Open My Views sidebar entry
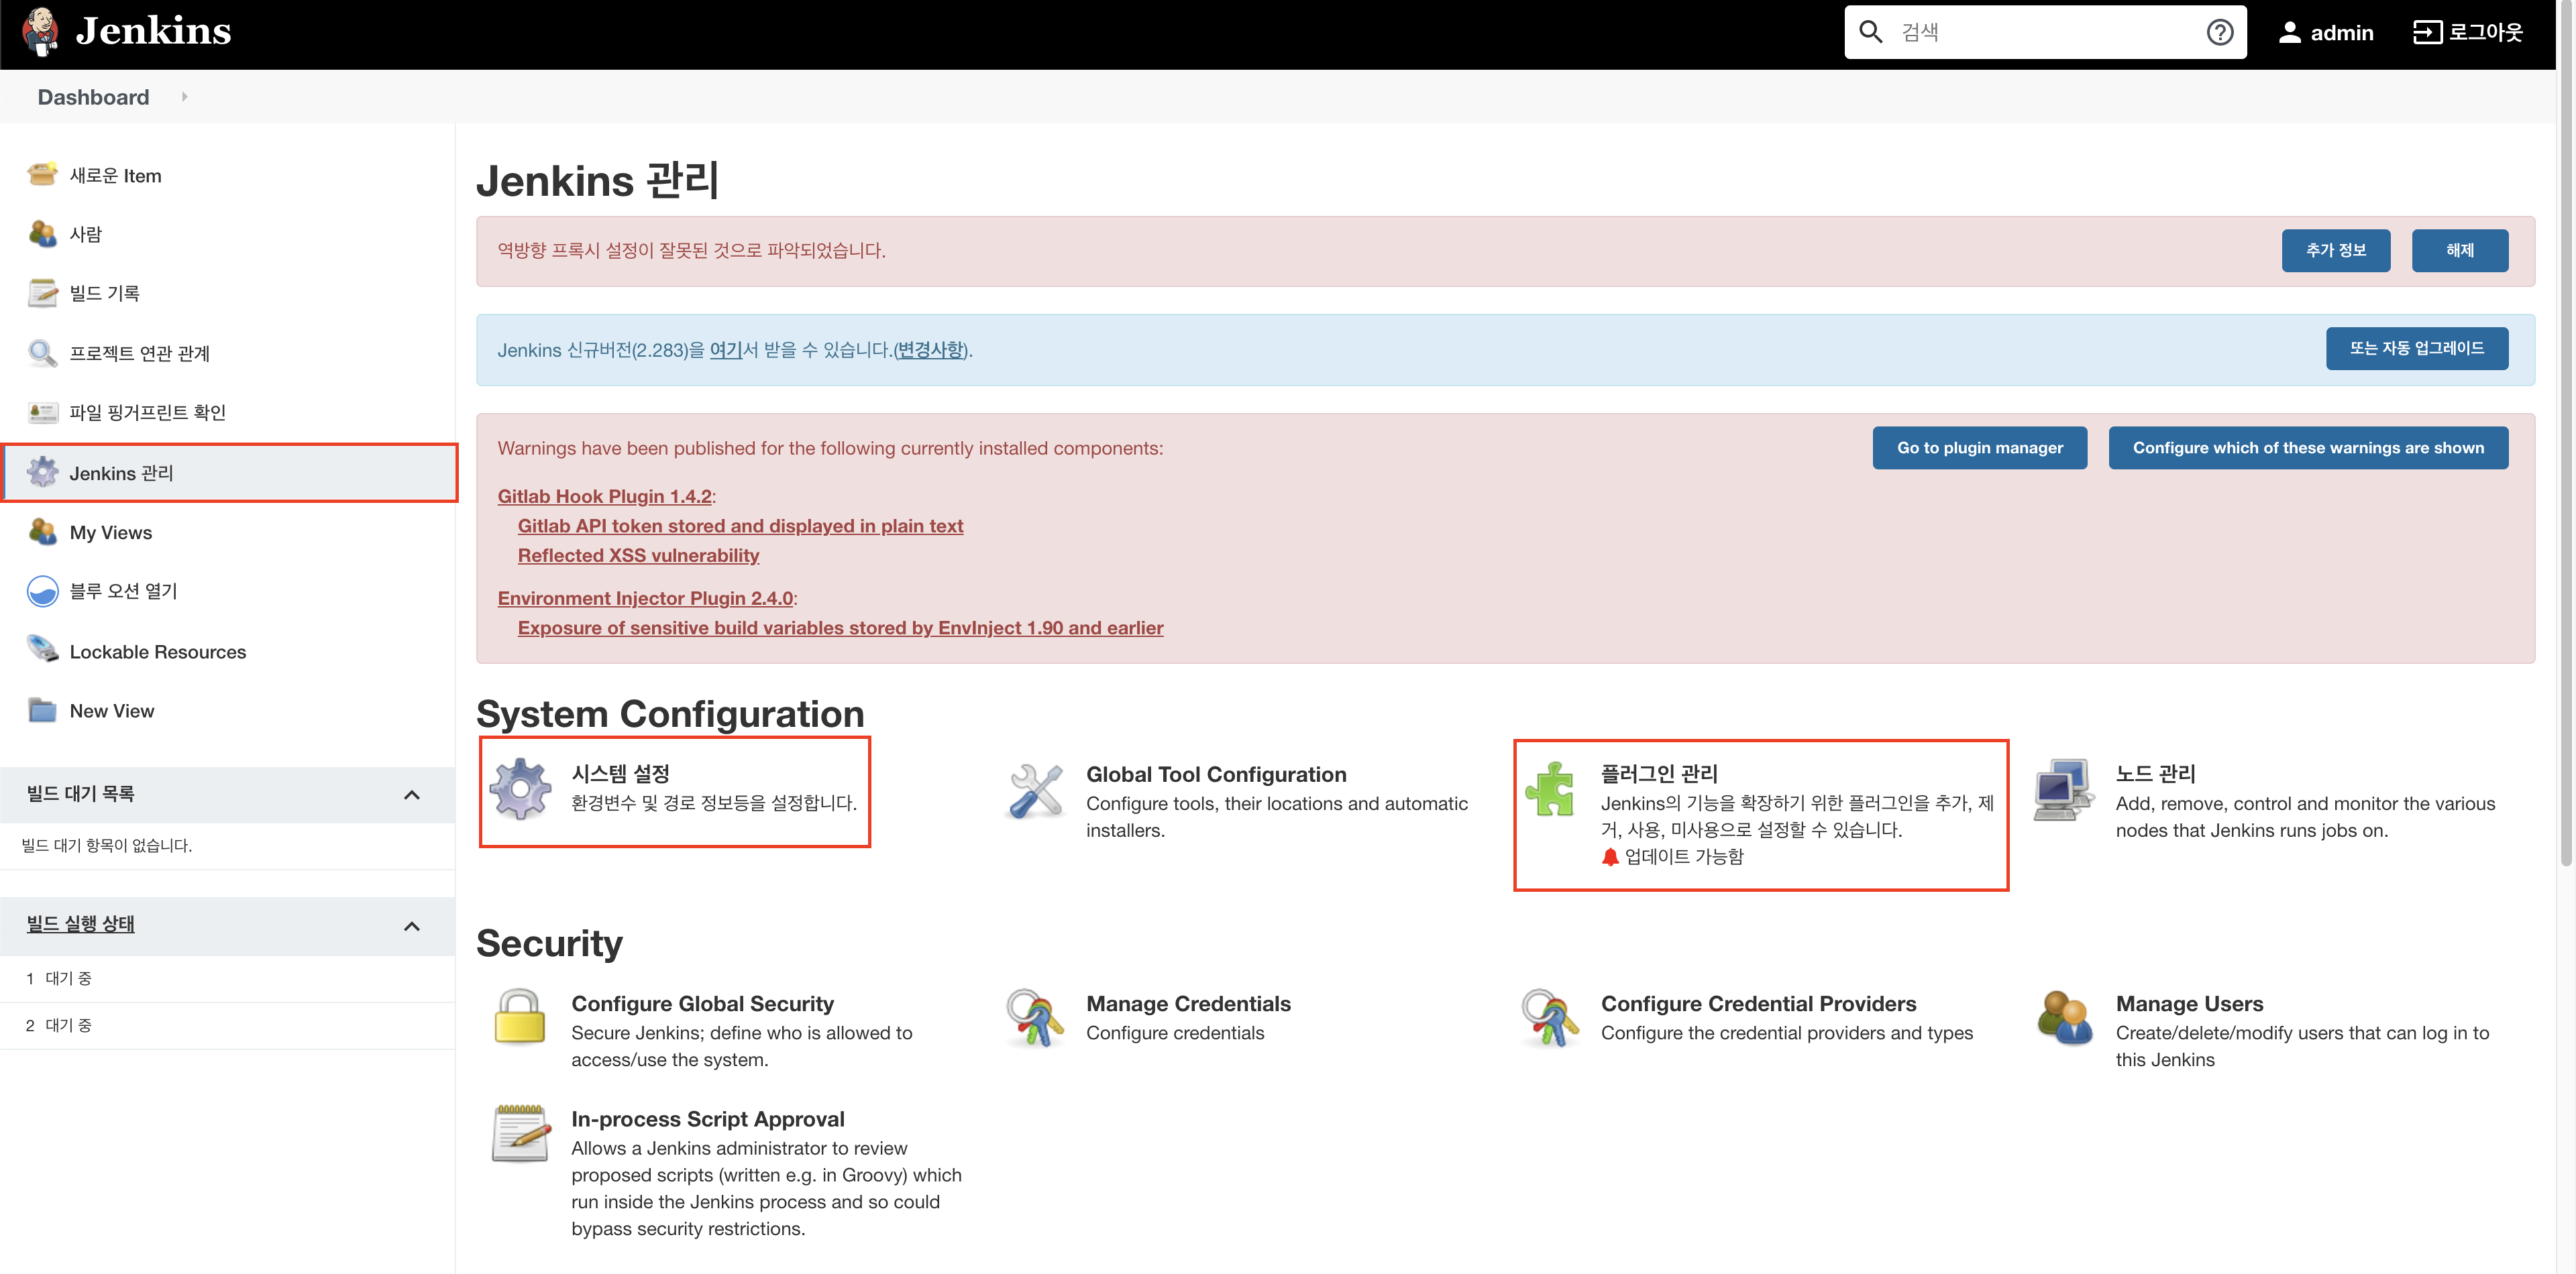Image resolution: width=2576 pixels, height=1274 pixels. (111, 532)
